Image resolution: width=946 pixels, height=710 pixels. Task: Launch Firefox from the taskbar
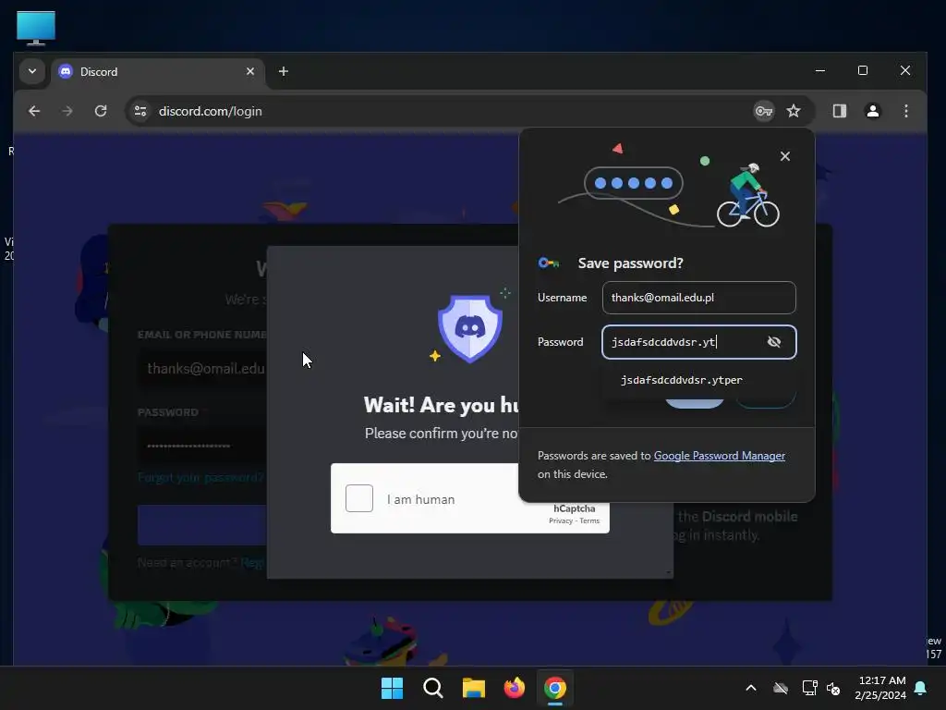[x=514, y=688]
